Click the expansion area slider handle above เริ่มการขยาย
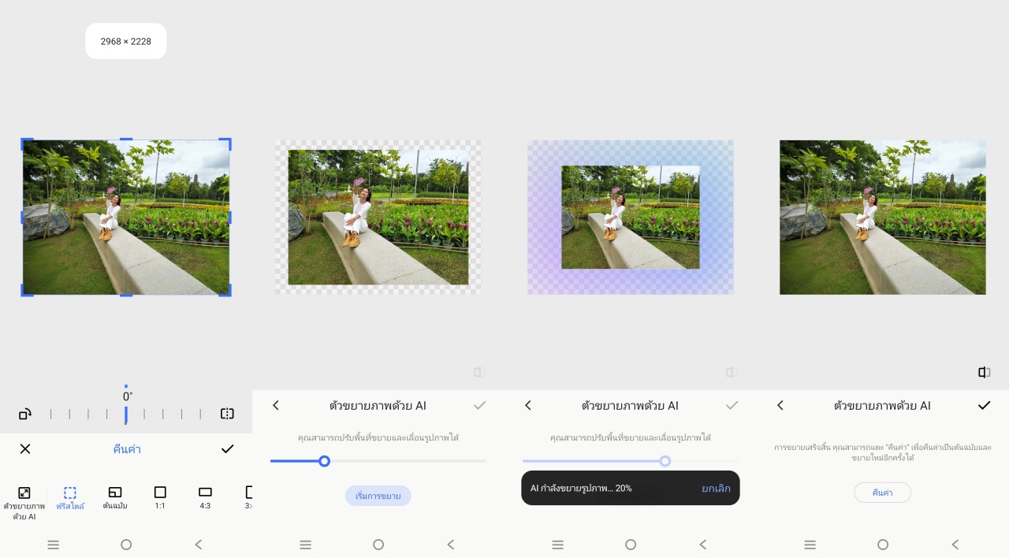This screenshot has height=558, width=1009. click(x=324, y=461)
